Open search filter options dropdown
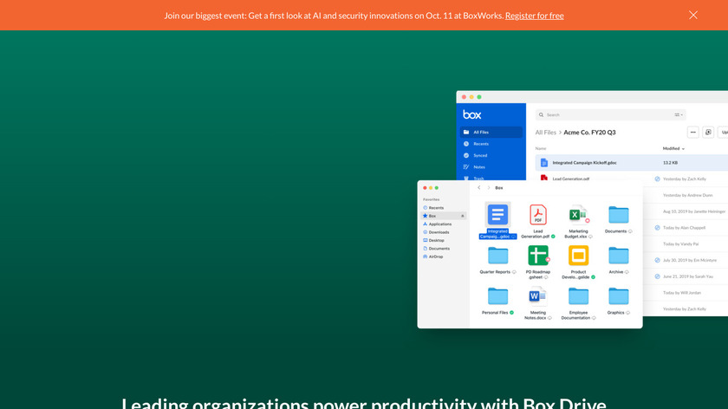The image size is (728, 409). [679, 114]
